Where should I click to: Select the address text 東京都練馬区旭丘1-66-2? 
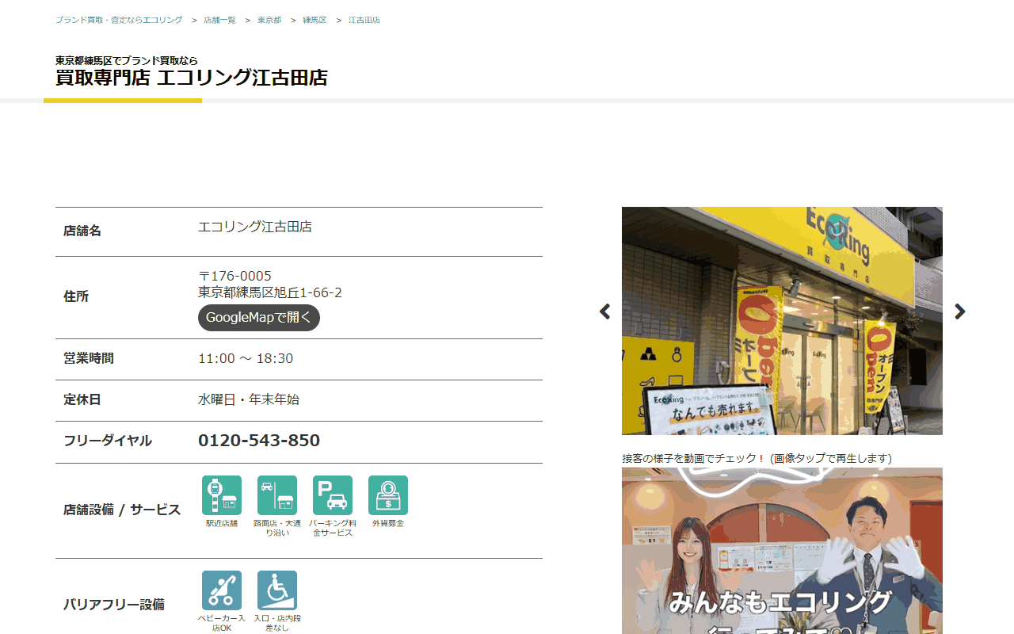coord(270,292)
